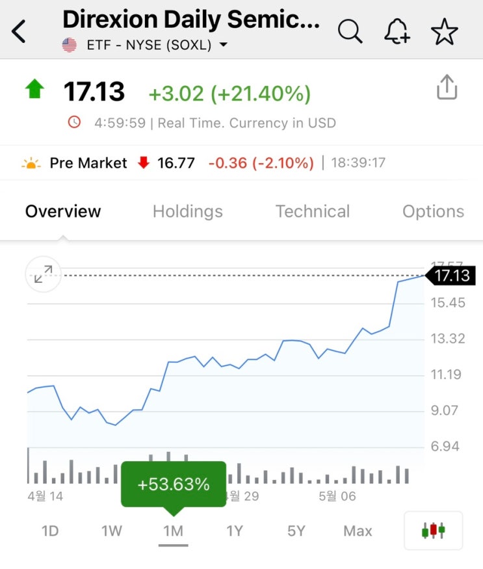Switch chart to 5Y range
Viewport: 483px width, 569px height.
click(x=296, y=531)
